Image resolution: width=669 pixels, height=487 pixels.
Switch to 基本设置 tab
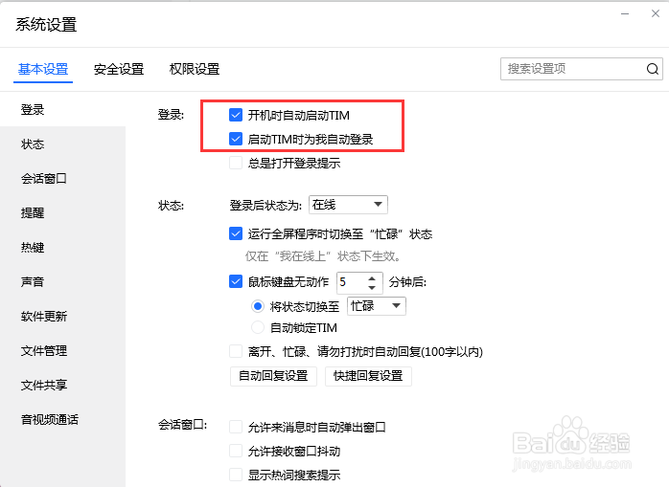(43, 69)
